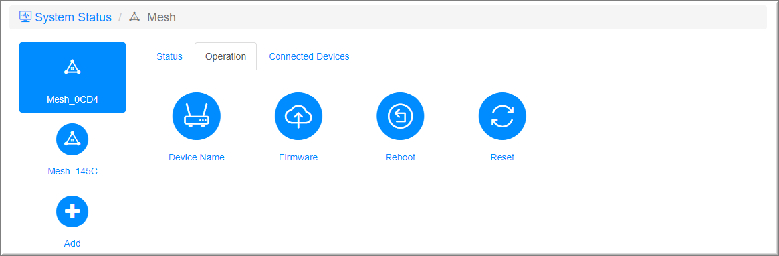Screen dimensions: 779x256
Task: Click the Reset text label
Action: pos(502,157)
